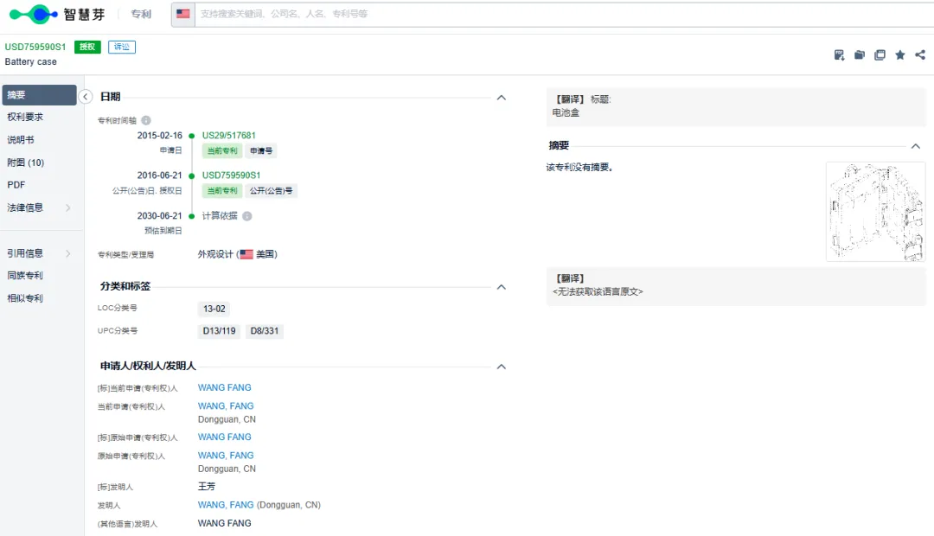Favorite this patent with the star icon
The height and width of the screenshot is (536, 934).
[900, 54]
